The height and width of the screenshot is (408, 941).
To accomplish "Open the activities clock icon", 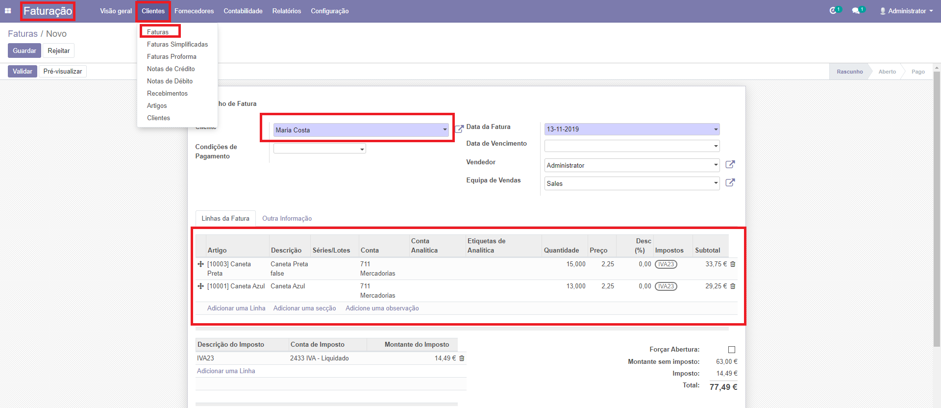I will [833, 11].
